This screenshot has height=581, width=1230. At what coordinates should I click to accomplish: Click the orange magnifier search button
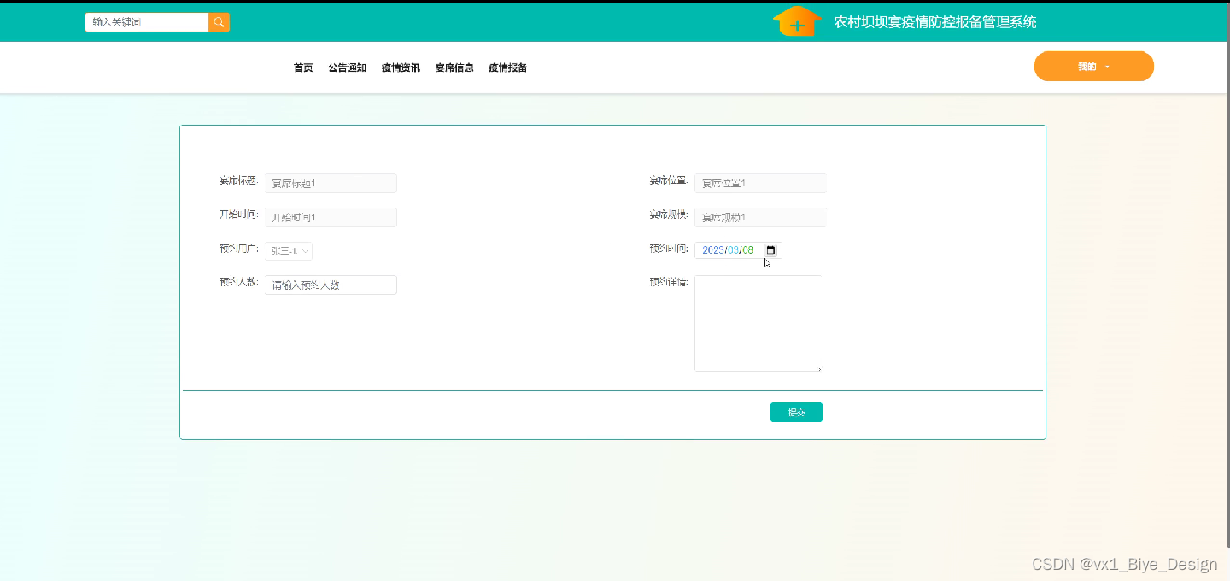pos(219,22)
